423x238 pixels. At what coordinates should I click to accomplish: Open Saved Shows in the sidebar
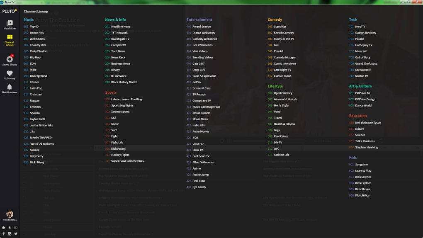click(x=10, y=59)
